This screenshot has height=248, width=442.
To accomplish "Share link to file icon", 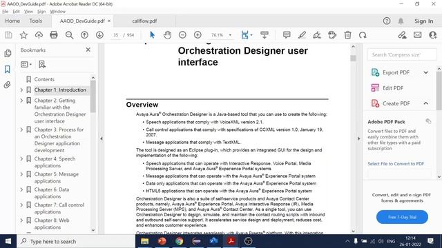I will point(402,35).
